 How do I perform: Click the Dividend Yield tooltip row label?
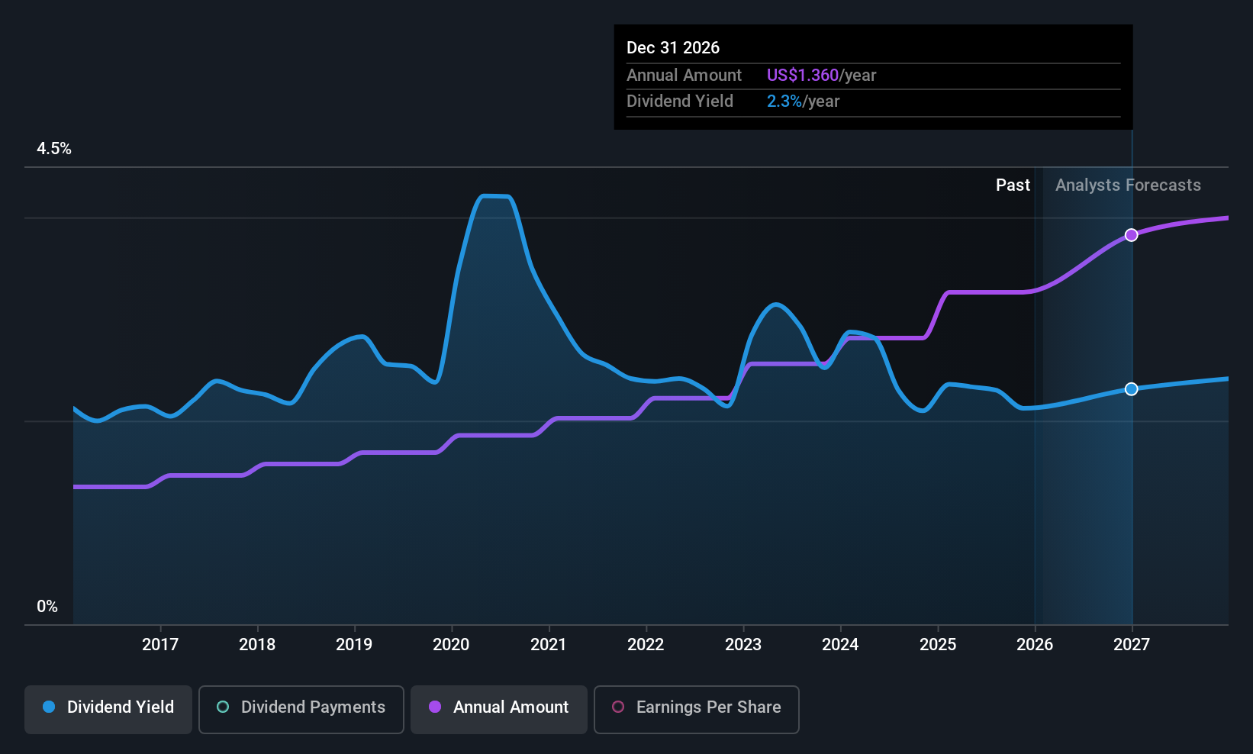pyautogui.click(x=680, y=101)
